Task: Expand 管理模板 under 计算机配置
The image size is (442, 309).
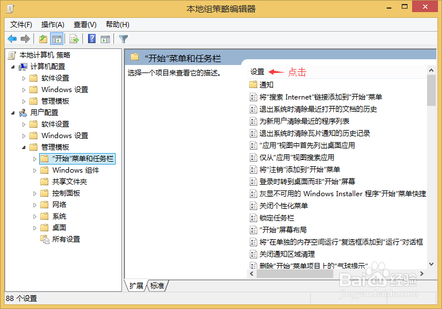Action: [x=24, y=101]
